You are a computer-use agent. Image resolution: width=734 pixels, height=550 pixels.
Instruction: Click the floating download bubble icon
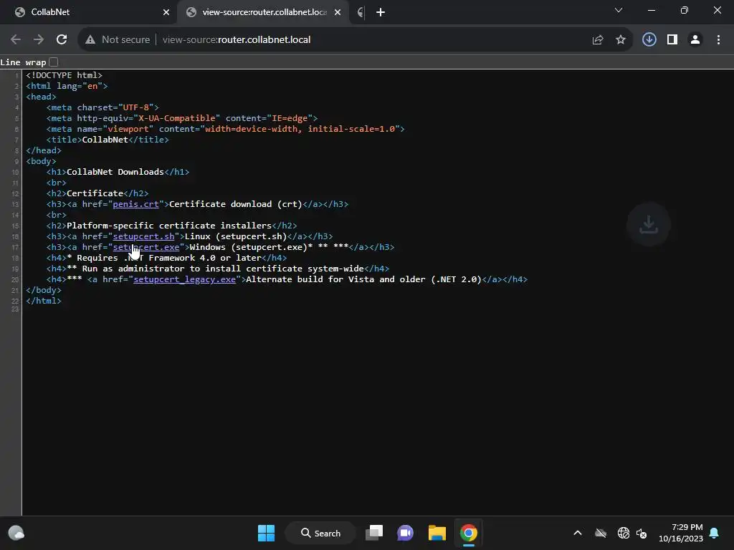coord(648,224)
